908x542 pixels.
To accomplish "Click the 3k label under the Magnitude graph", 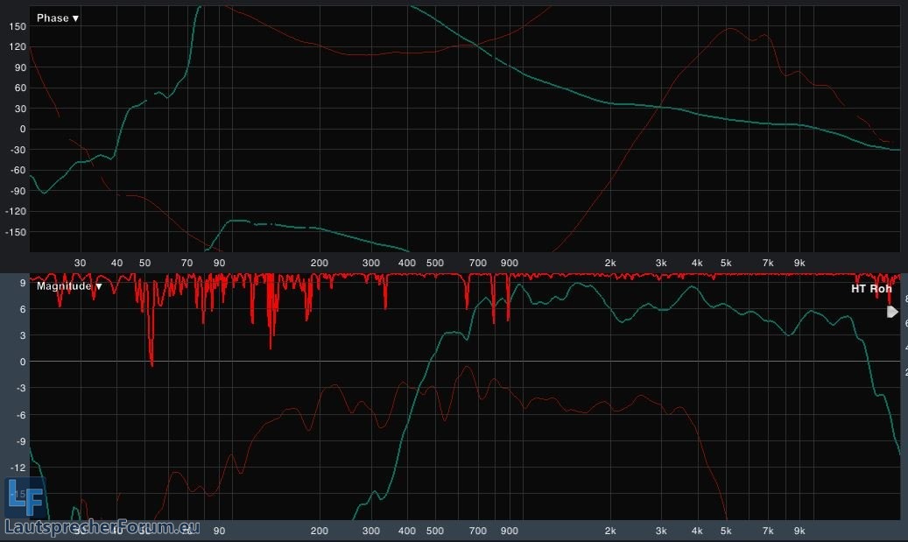I will click(661, 531).
